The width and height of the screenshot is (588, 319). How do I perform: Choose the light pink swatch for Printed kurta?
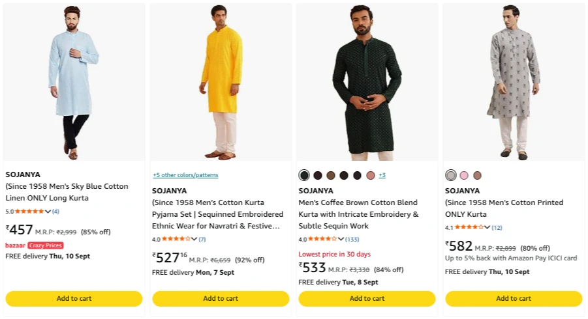(x=464, y=175)
